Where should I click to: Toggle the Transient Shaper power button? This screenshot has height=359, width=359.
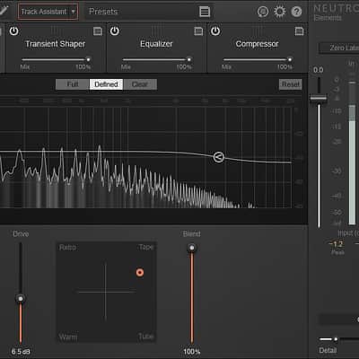click(13, 31)
